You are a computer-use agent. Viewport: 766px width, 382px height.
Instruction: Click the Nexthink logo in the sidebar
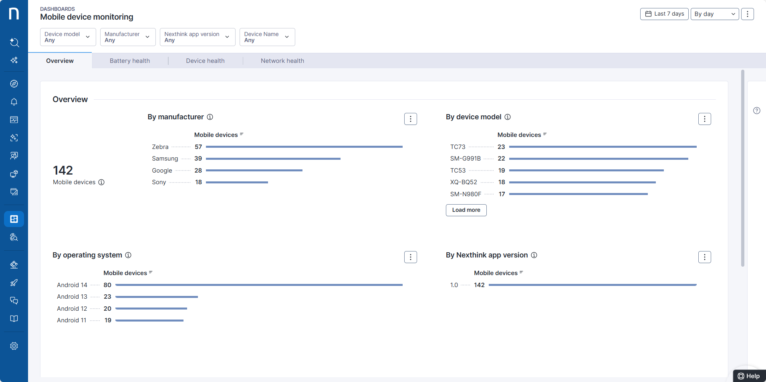tap(14, 14)
